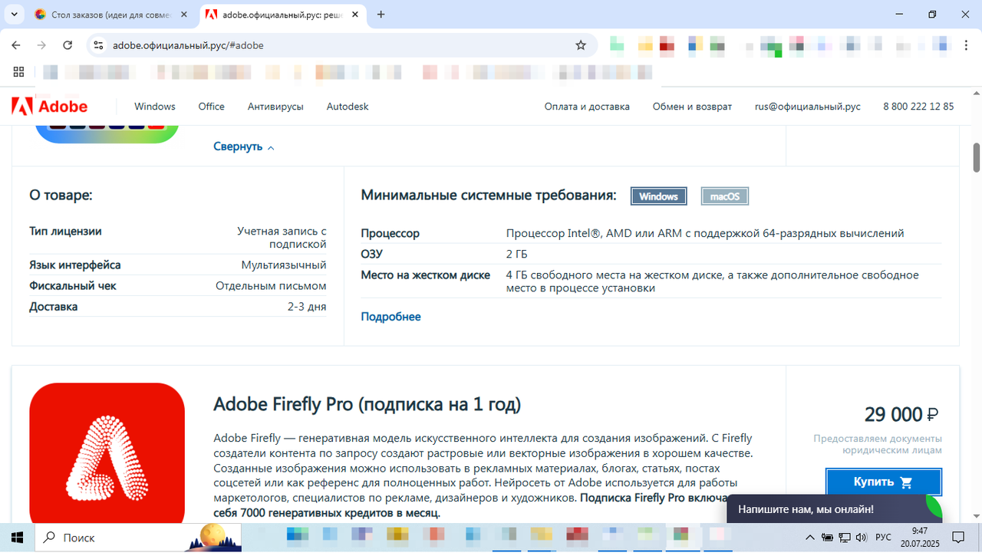
Task: Switch input language РУС
Action: pyautogui.click(x=884, y=538)
